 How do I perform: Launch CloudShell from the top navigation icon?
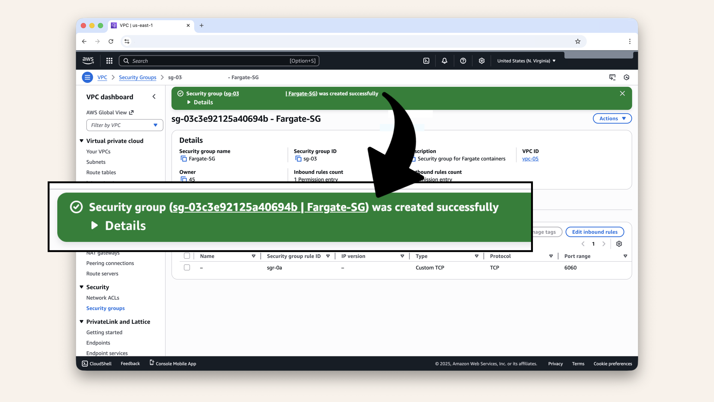pos(427,60)
